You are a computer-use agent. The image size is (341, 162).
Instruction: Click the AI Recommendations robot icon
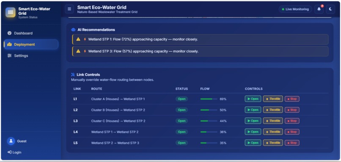point(73,30)
